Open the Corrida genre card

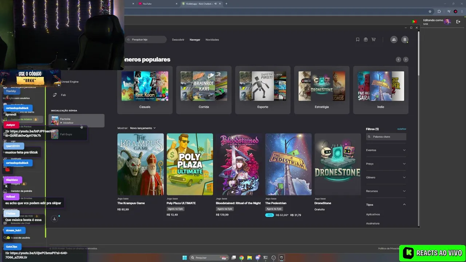204,90
